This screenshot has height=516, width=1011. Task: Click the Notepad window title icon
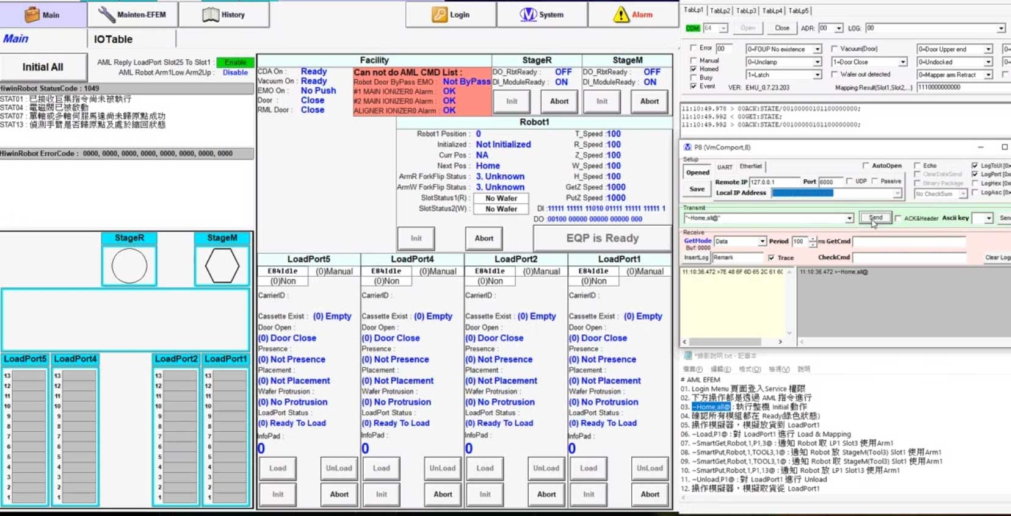pos(687,356)
